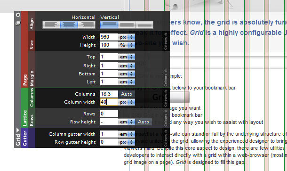
Task: Open the Top margin unit dropdown
Action: [x=127, y=57]
